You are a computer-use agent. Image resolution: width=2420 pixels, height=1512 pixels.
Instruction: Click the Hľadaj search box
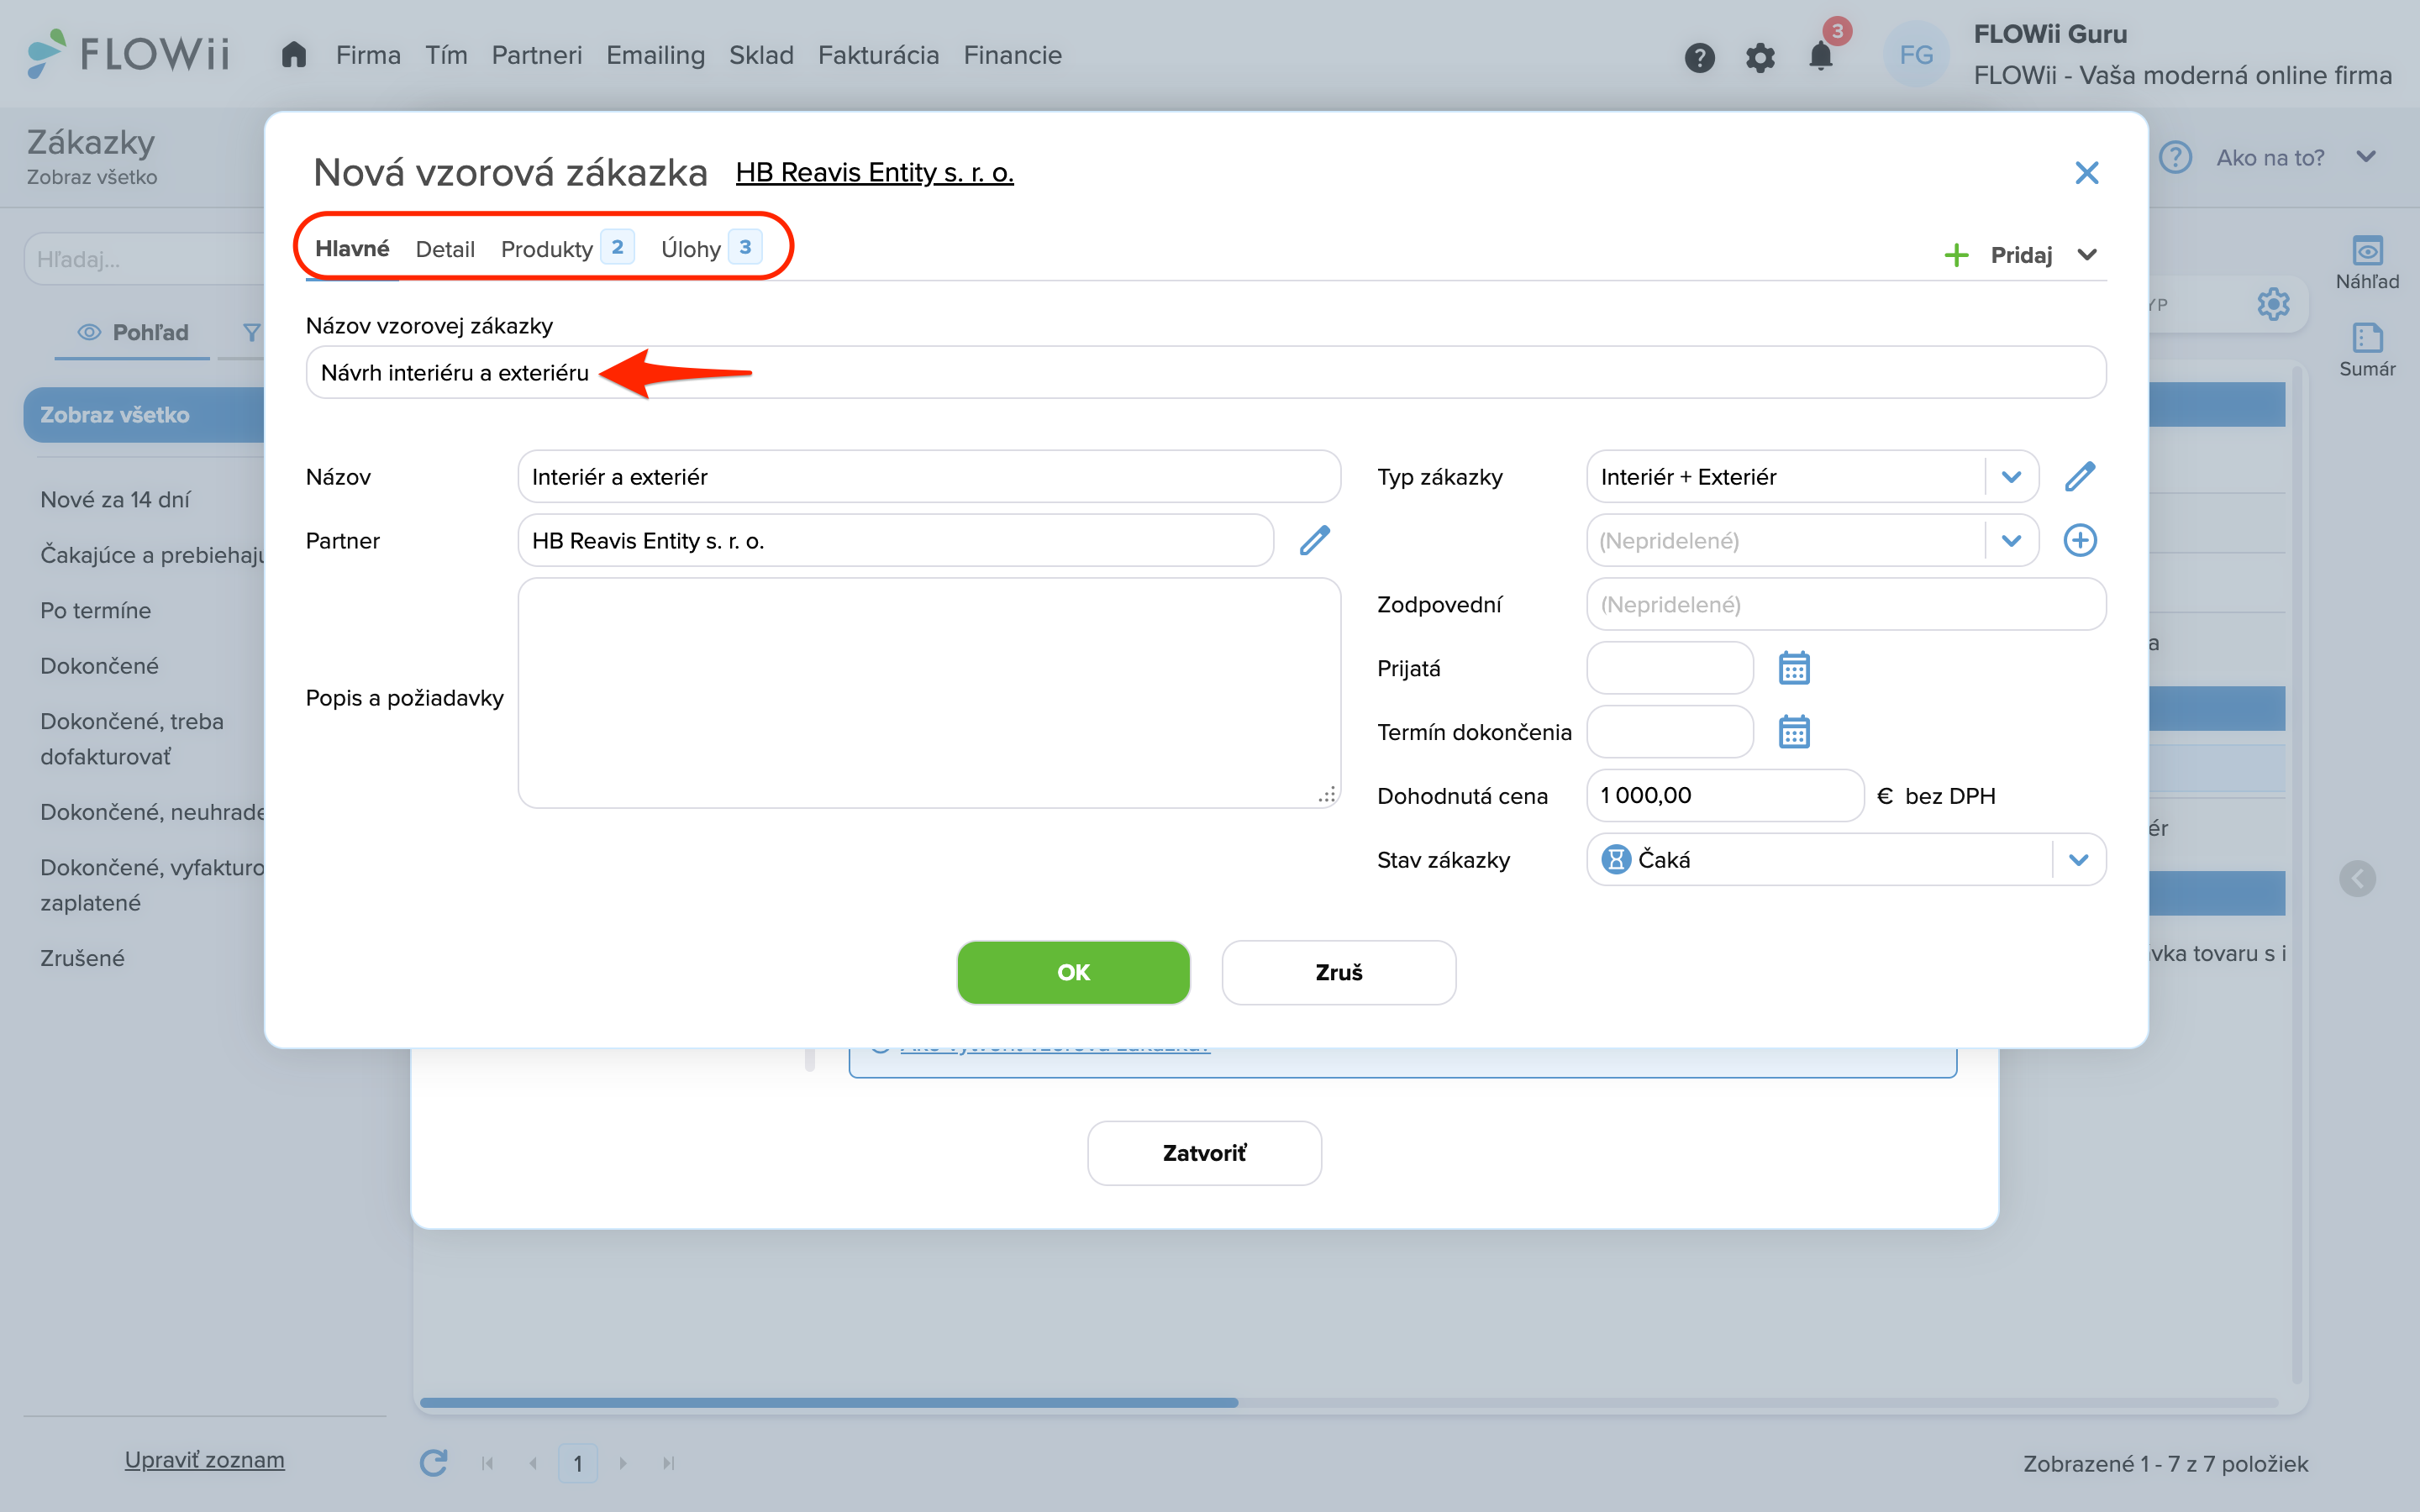(145, 259)
